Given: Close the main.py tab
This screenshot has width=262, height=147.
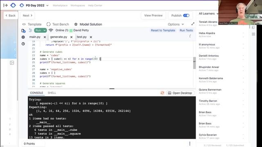Looking at the screenshot, I should point(45,37).
